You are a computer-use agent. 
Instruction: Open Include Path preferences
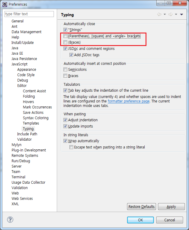pyautogui.click(x=27, y=134)
